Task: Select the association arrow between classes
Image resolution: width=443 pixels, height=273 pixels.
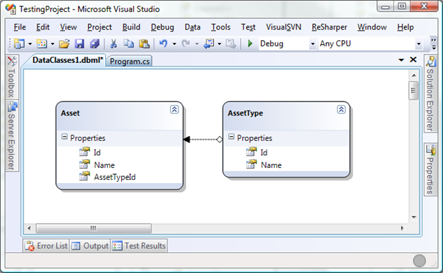Action: pyautogui.click(x=203, y=140)
